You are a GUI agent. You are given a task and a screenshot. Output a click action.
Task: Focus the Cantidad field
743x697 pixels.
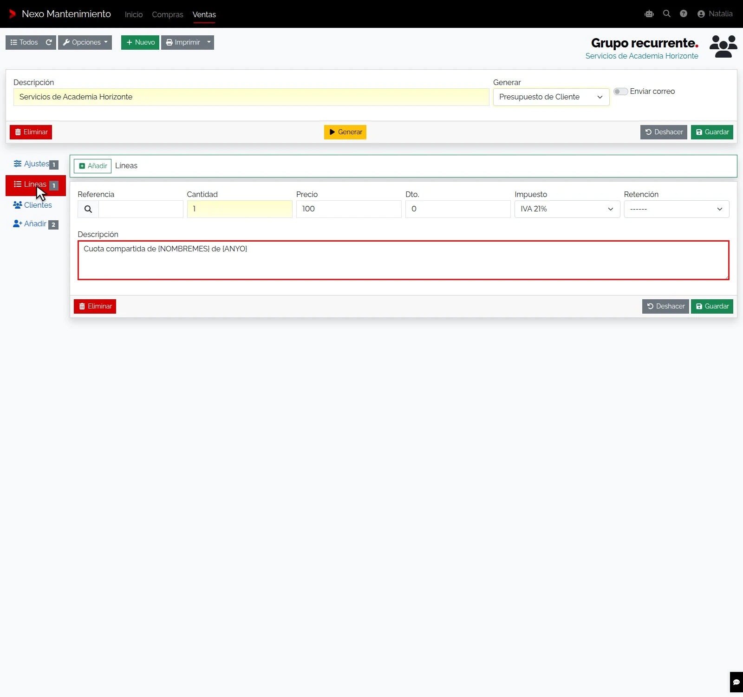point(240,209)
